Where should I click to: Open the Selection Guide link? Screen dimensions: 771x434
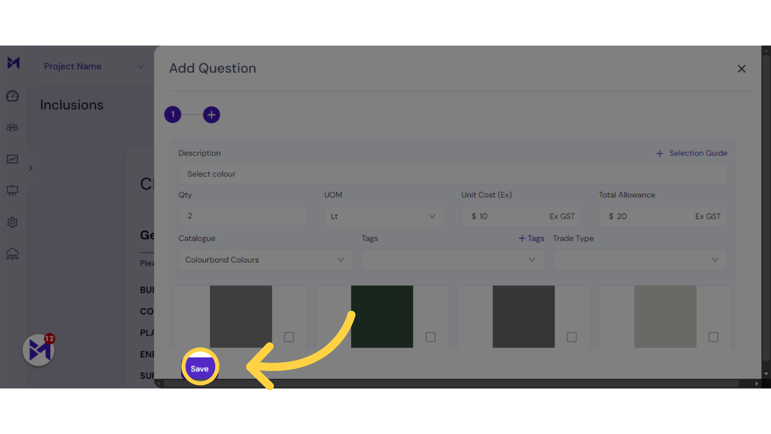[698, 153]
